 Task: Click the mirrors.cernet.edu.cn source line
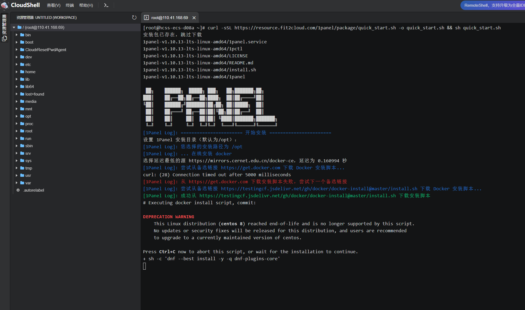[x=245, y=161]
